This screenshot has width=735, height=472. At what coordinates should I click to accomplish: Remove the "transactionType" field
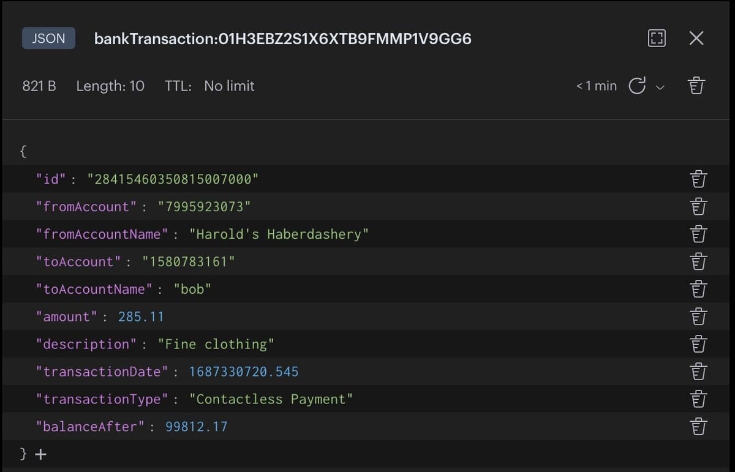698,399
